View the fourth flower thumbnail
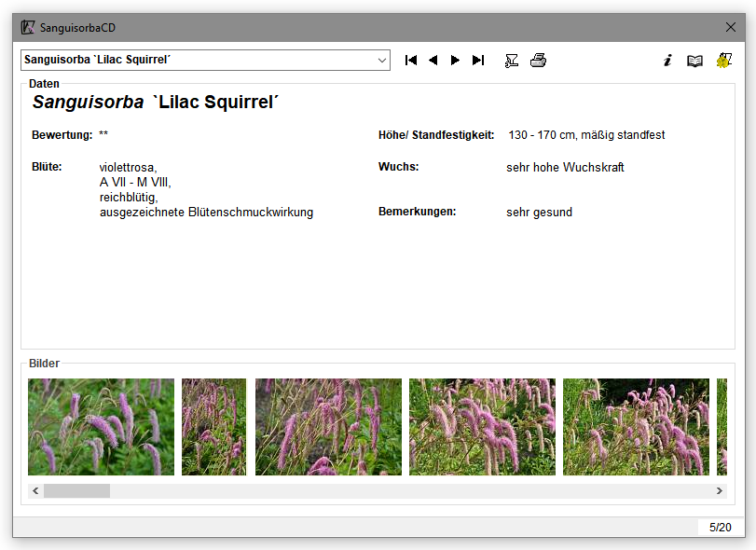 tap(482, 427)
